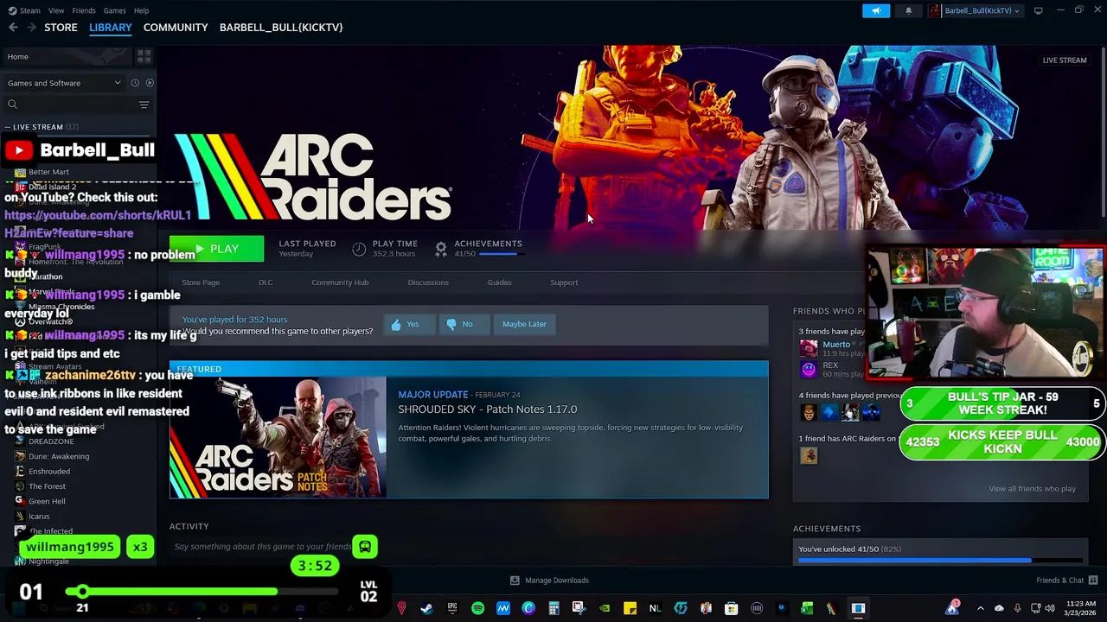Show ready-to-play games only icon

150,83
